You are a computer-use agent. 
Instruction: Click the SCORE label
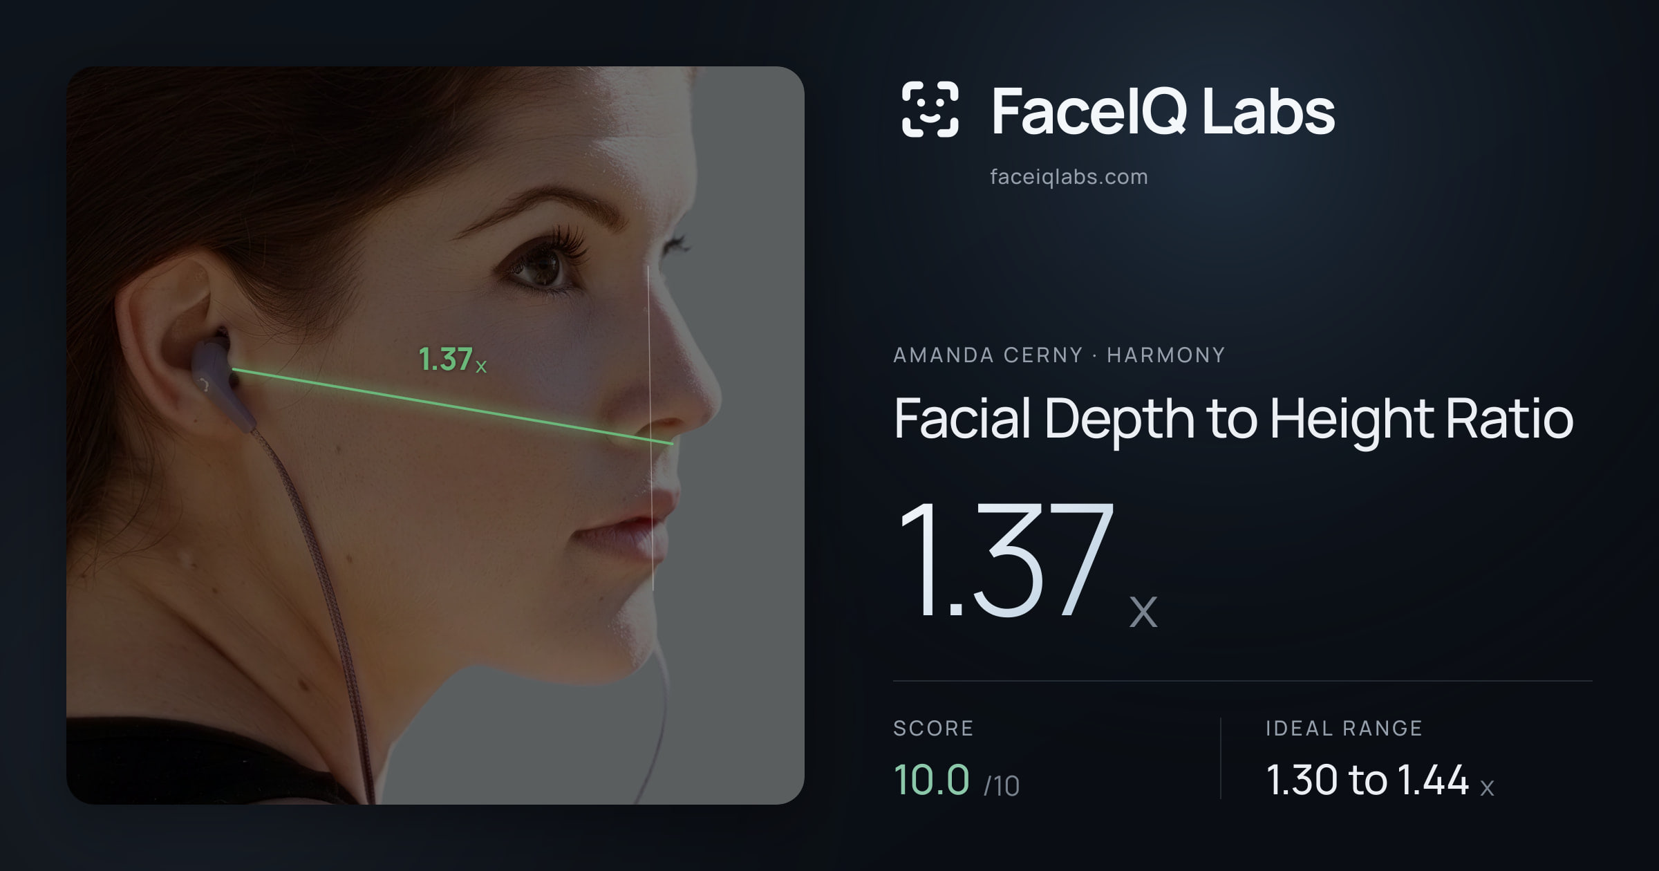tap(933, 728)
